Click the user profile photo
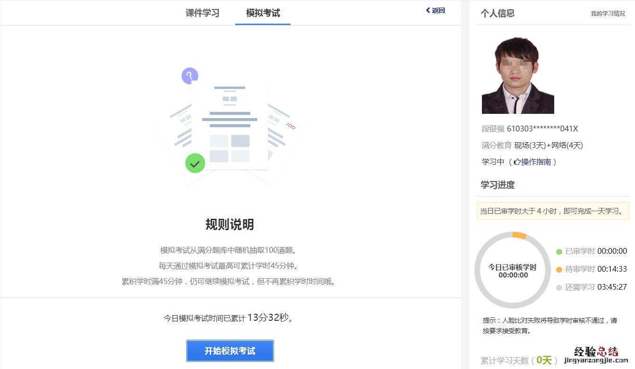Viewport: 635px width, 369px height. pos(517,76)
